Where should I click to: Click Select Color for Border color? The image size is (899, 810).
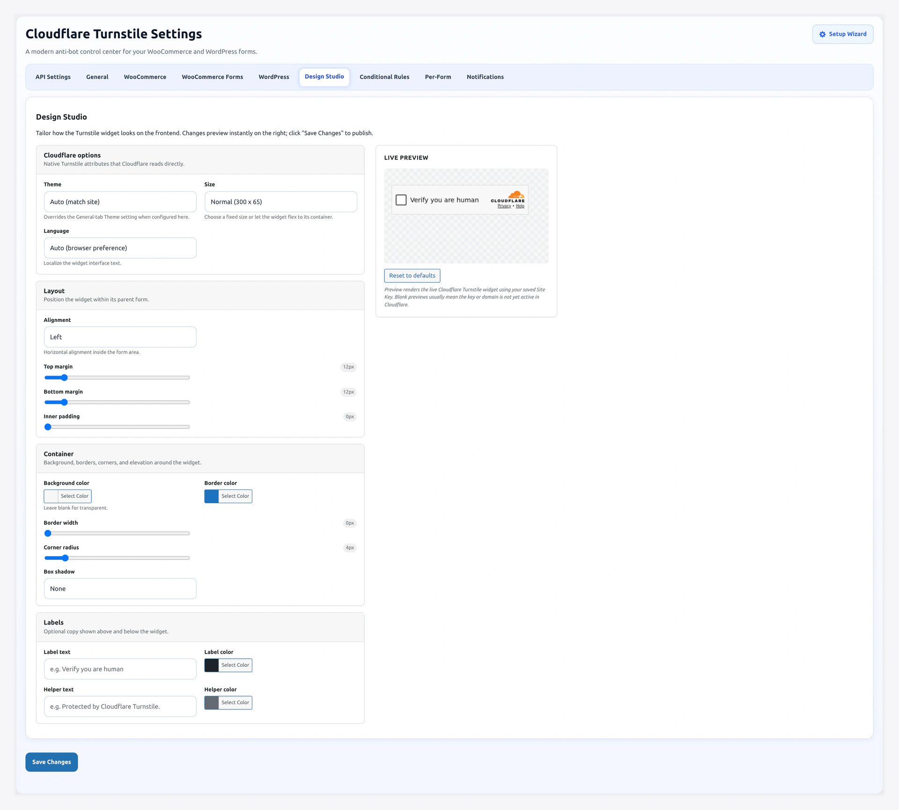[235, 496]
